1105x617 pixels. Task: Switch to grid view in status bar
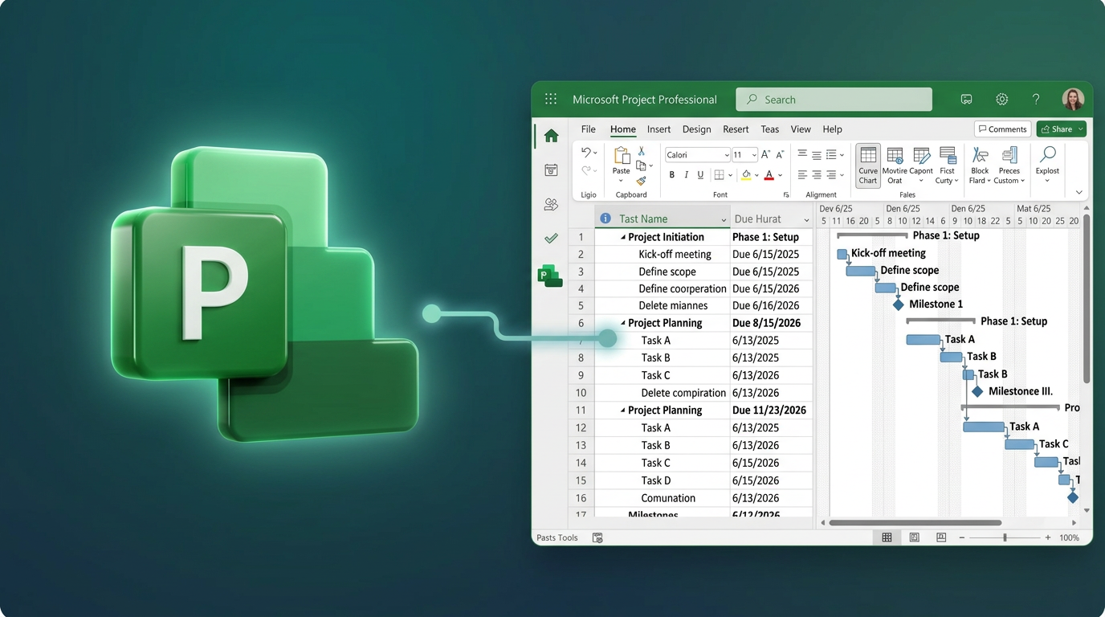pos(887,537)
